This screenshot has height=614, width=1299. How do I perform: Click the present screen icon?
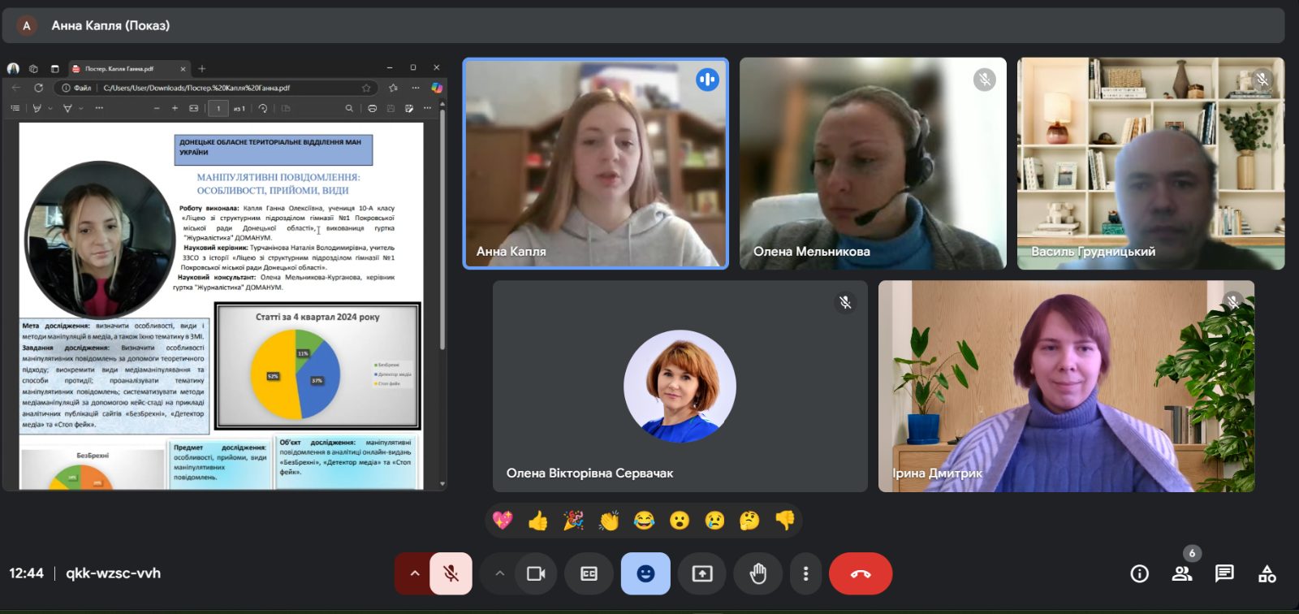coord(701,573)
